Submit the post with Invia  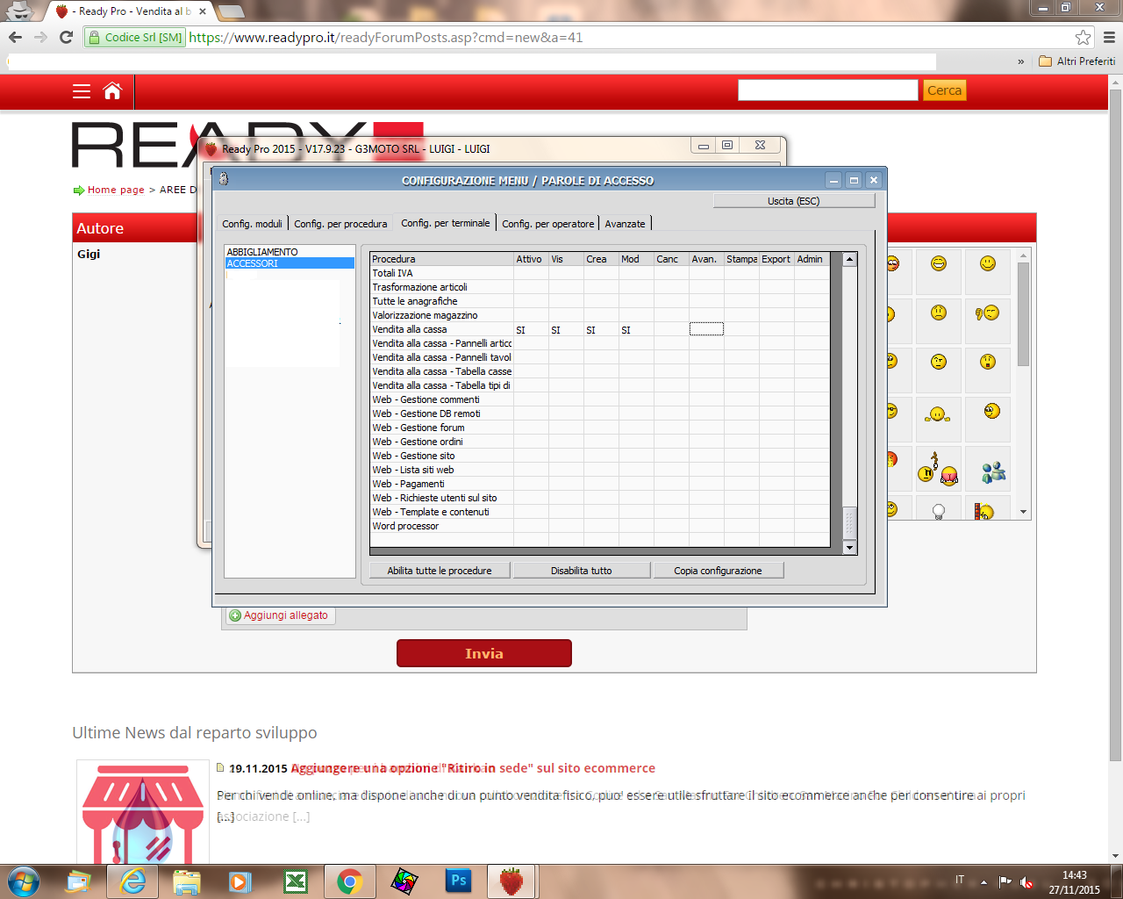point(484,653)
